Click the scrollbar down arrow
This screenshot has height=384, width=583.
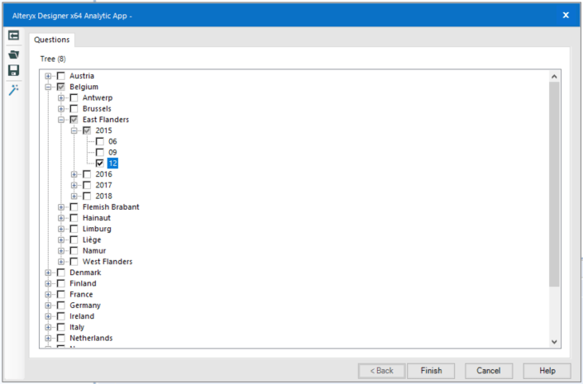[x=554, y=341]
